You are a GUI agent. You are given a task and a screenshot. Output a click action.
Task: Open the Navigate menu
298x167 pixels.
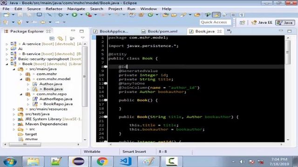(76, 9)
